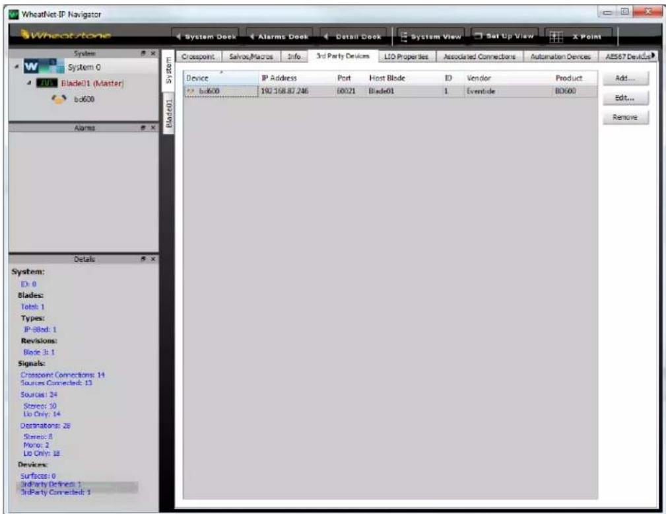Click the Remove button
Image resolution: width=666 pixels, height=514 pixels.
pos(625,118)
